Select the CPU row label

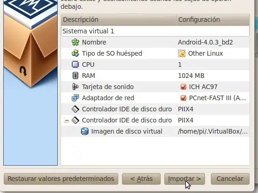tap(88, 64)
